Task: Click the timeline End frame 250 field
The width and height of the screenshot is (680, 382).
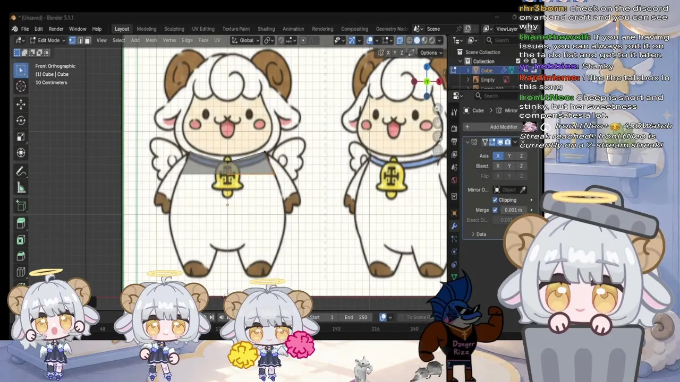Action: coord(356,317)
